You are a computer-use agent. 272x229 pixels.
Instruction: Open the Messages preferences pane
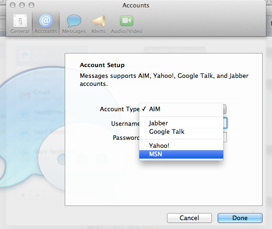[x=74, y=24]
